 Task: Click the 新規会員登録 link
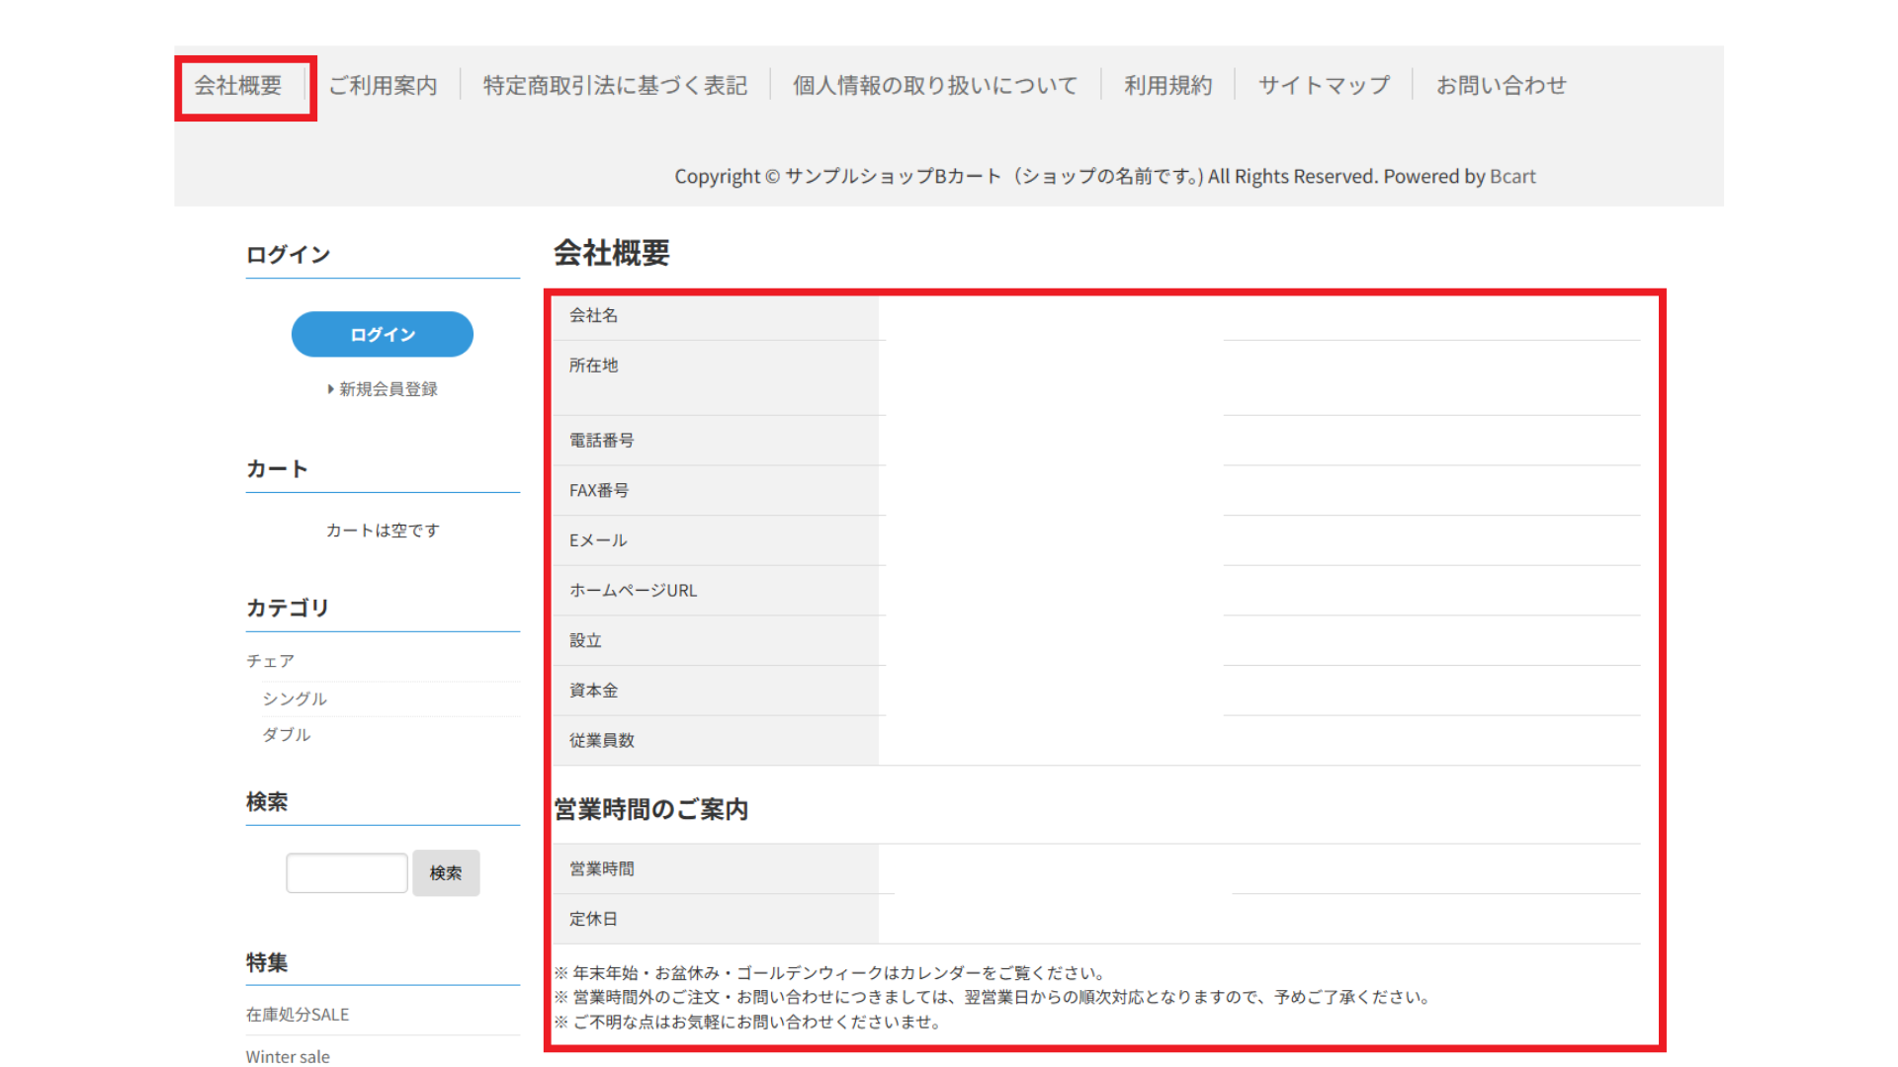(388, 389)
